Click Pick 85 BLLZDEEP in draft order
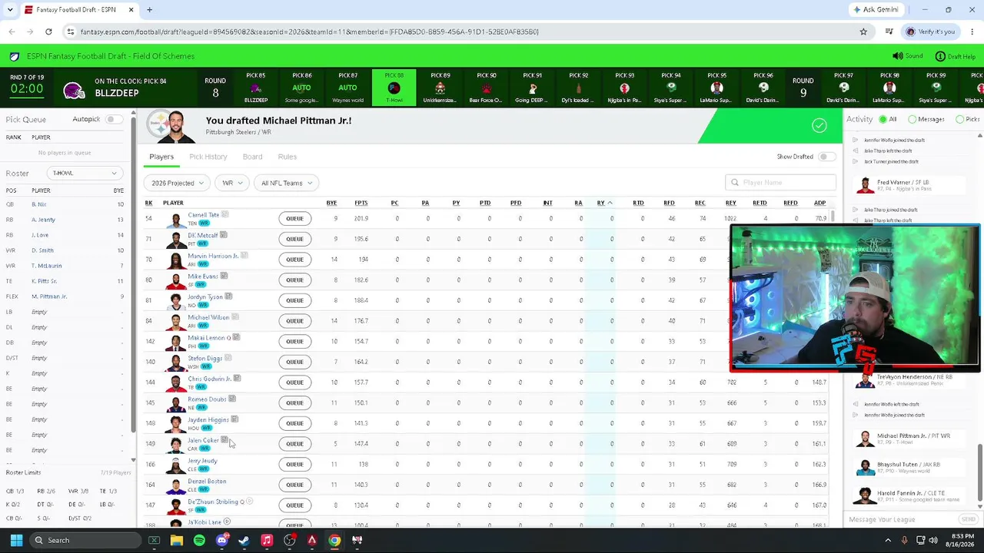 tap(256, 88)
